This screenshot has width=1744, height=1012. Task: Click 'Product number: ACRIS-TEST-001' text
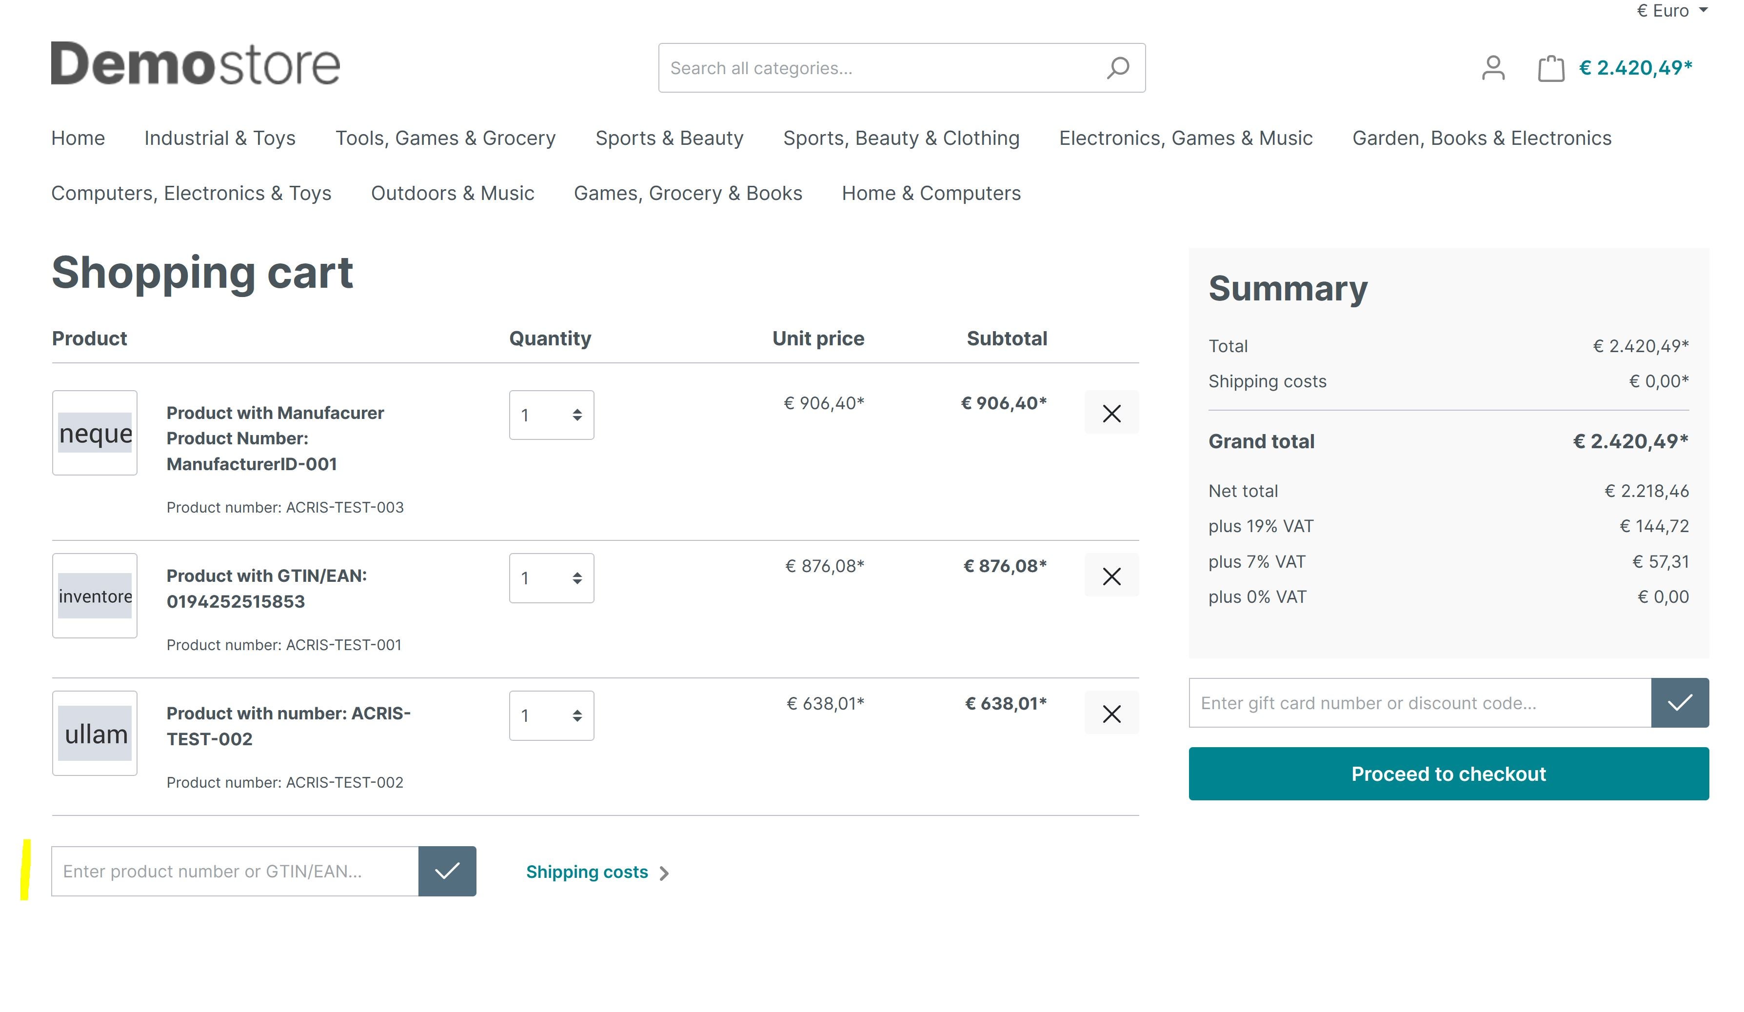(284, 645)
